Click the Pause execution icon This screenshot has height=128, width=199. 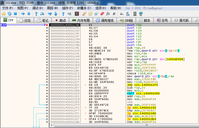(29, 14)
